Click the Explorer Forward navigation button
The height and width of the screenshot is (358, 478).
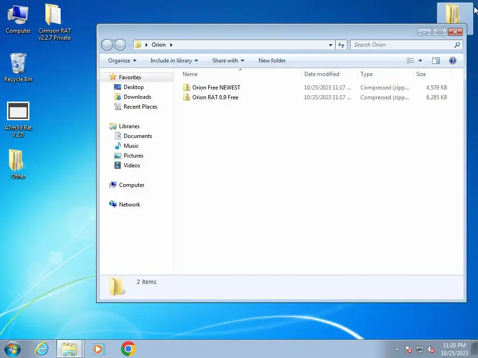point(120,45)
